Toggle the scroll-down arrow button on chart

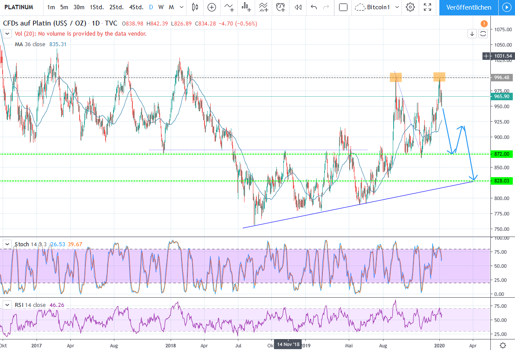(x=472, y=33)
